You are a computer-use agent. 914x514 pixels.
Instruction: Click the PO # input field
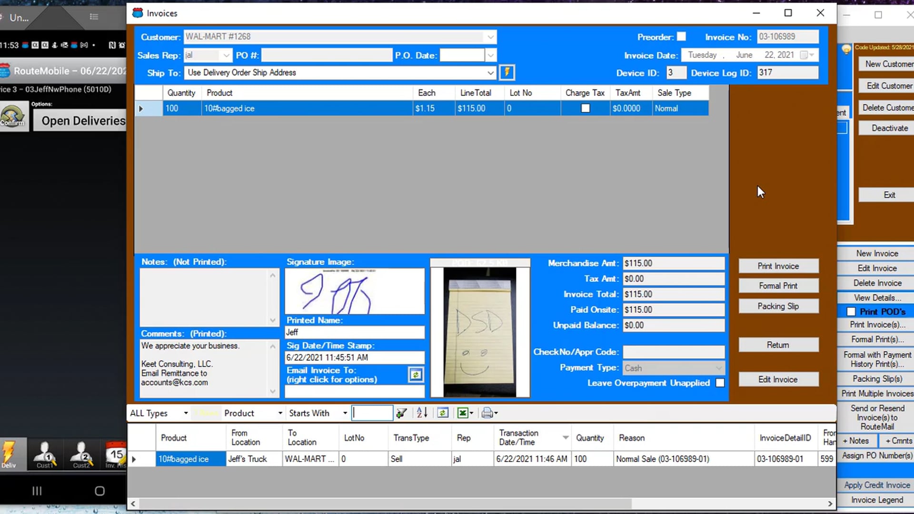point(327,56)
